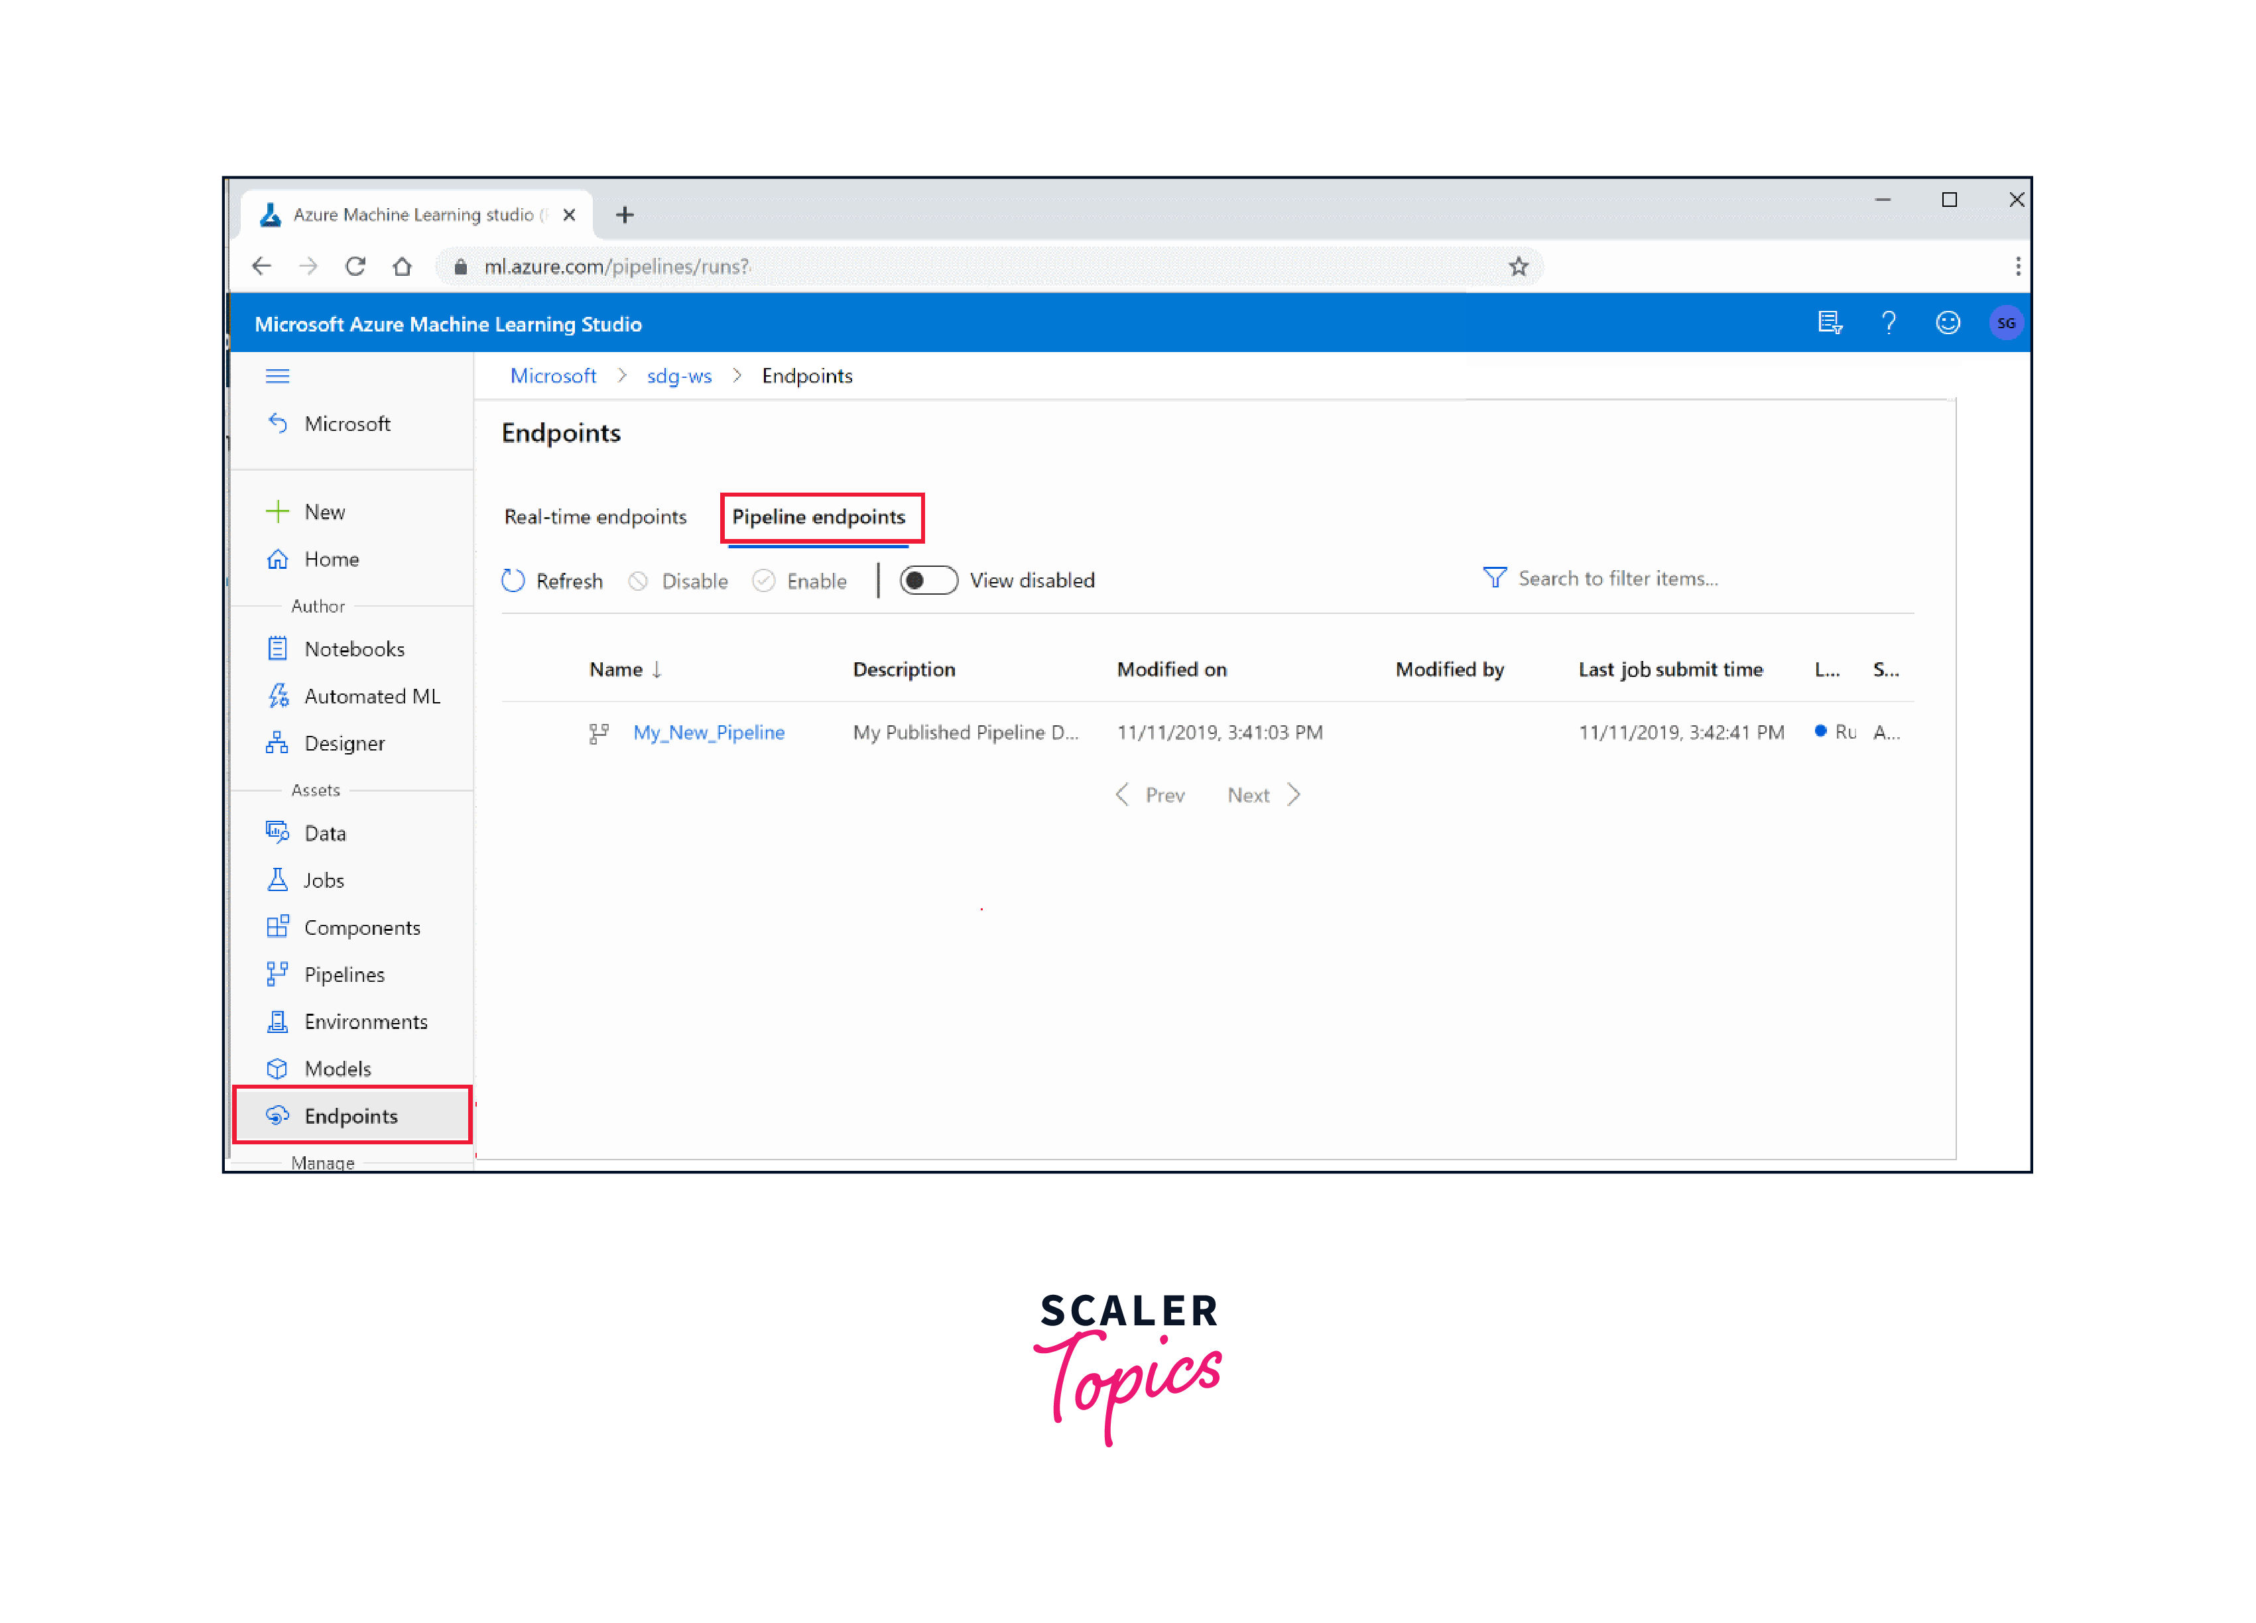This screenshot has width=2256, height=1623.
Task: Click the sdg-ws breadcrumb link
Action: tap(678, 376)
